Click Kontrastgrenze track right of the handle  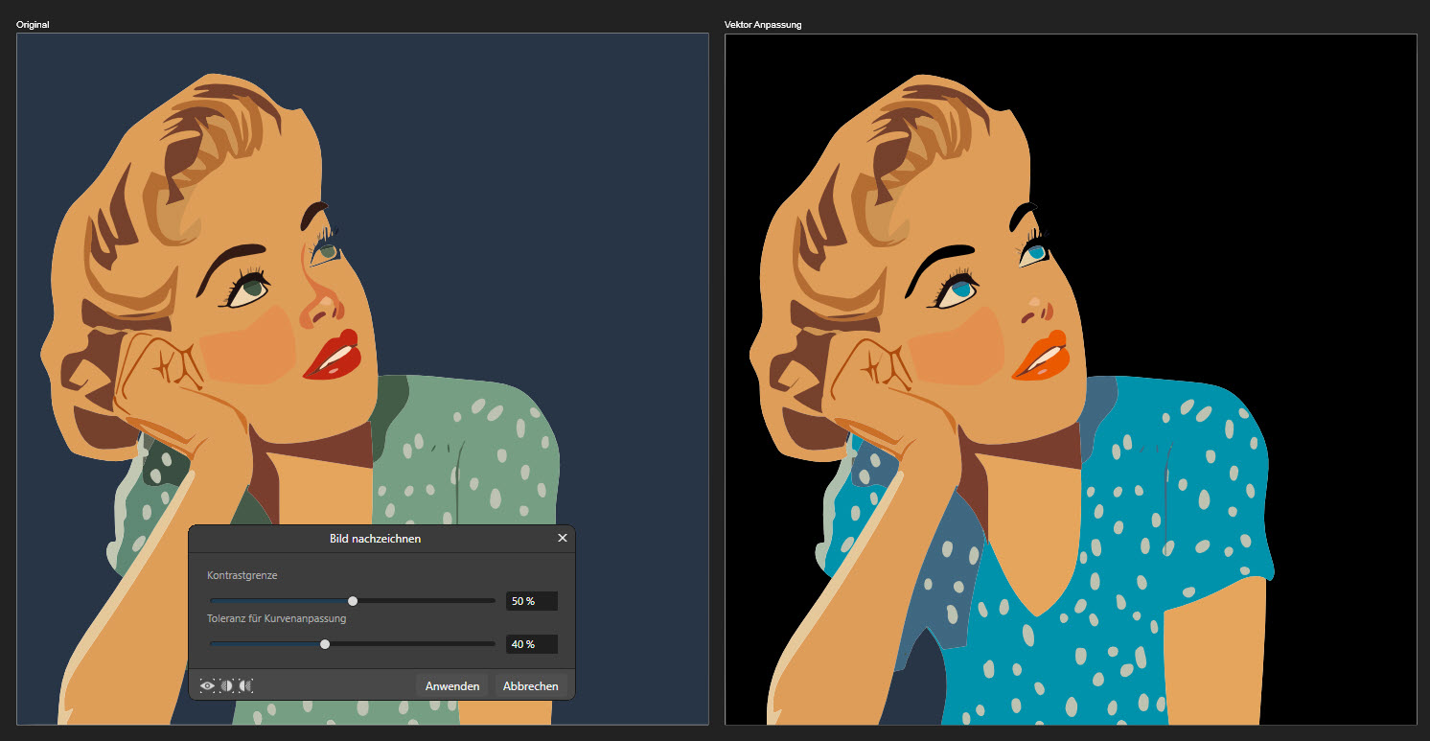(x=427, y=601)
